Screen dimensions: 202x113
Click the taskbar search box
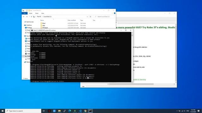pos(23,111)
